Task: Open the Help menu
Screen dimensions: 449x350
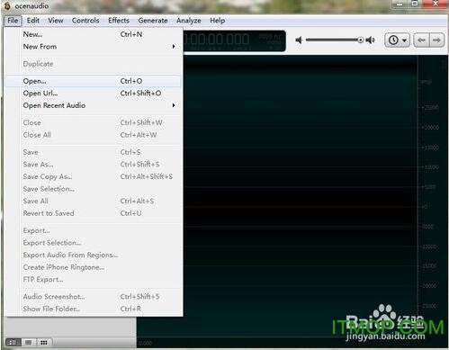Action: coord(218,21)
